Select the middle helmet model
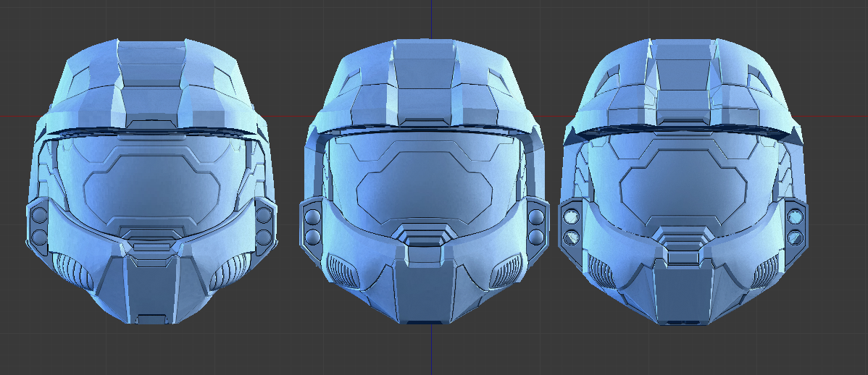The image size is (868, 375). click(424, 182)
